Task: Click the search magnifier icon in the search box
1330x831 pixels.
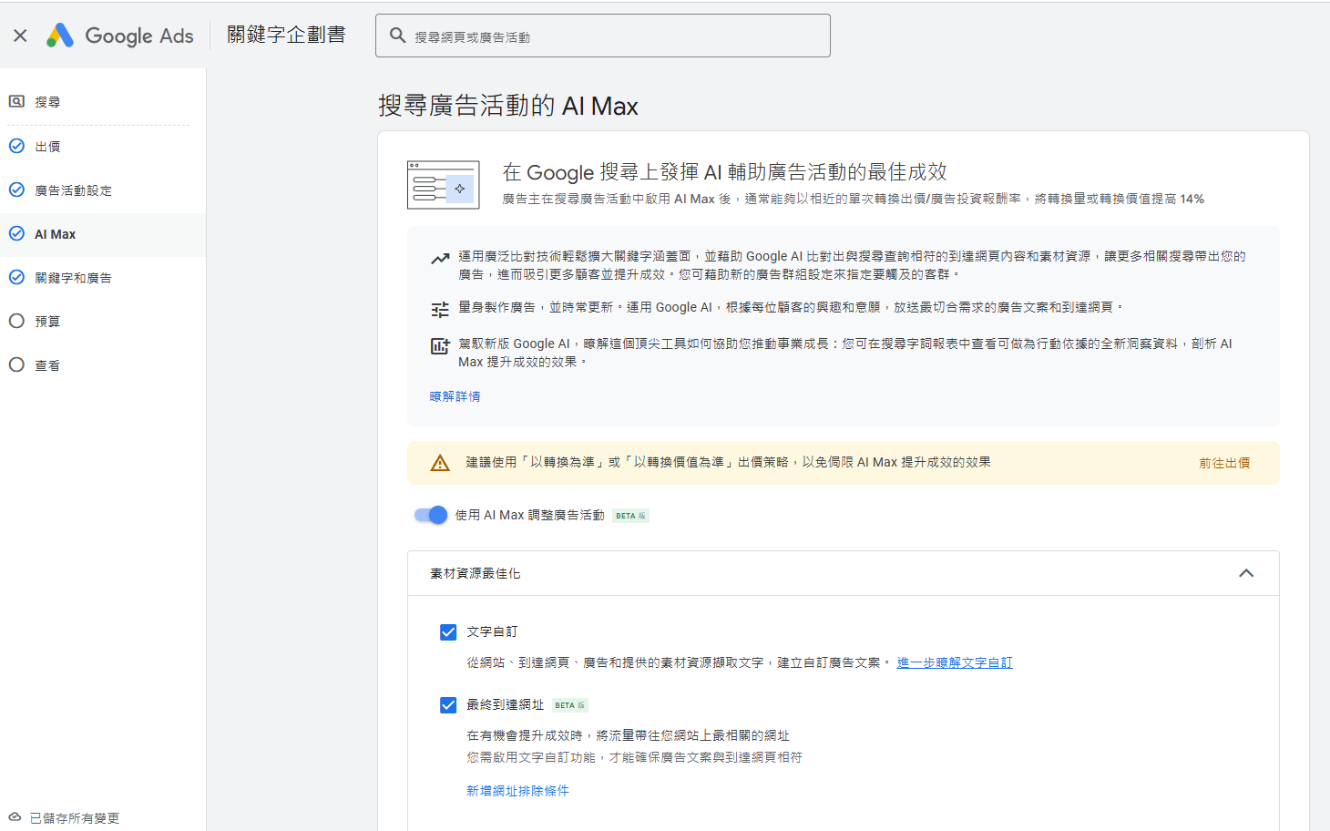Action: [397, 36]
